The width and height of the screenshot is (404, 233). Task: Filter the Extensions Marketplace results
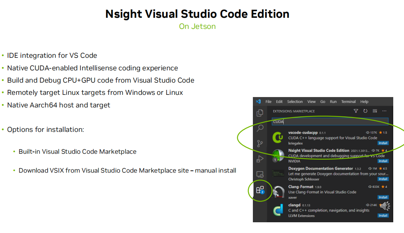tap(356, 111)
